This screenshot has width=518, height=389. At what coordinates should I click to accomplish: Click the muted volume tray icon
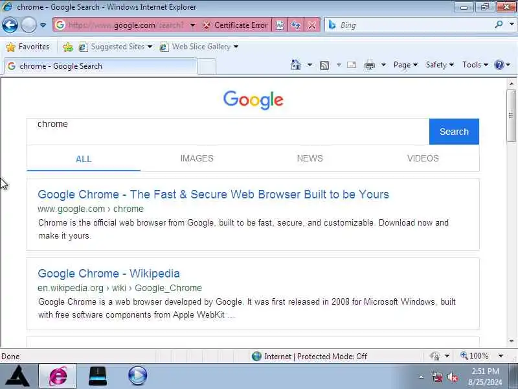453,377
